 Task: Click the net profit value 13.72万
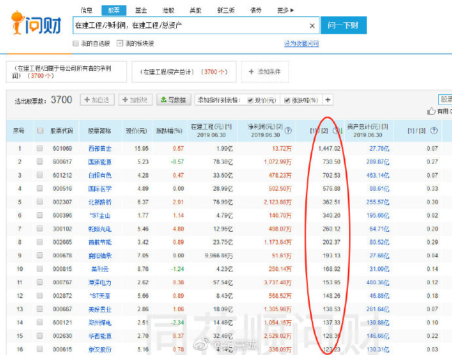pos(282,149)
